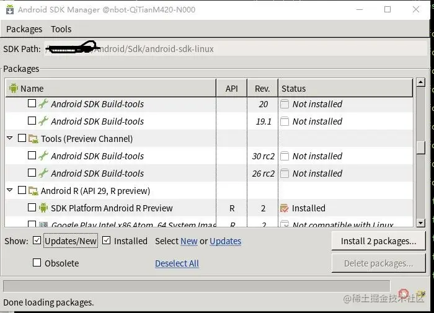This screenshot has height=313, width=434.
Task: Click the Installed status icon for R Preview
Action: 285,208
